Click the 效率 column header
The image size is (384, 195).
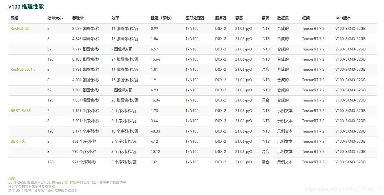115,18
